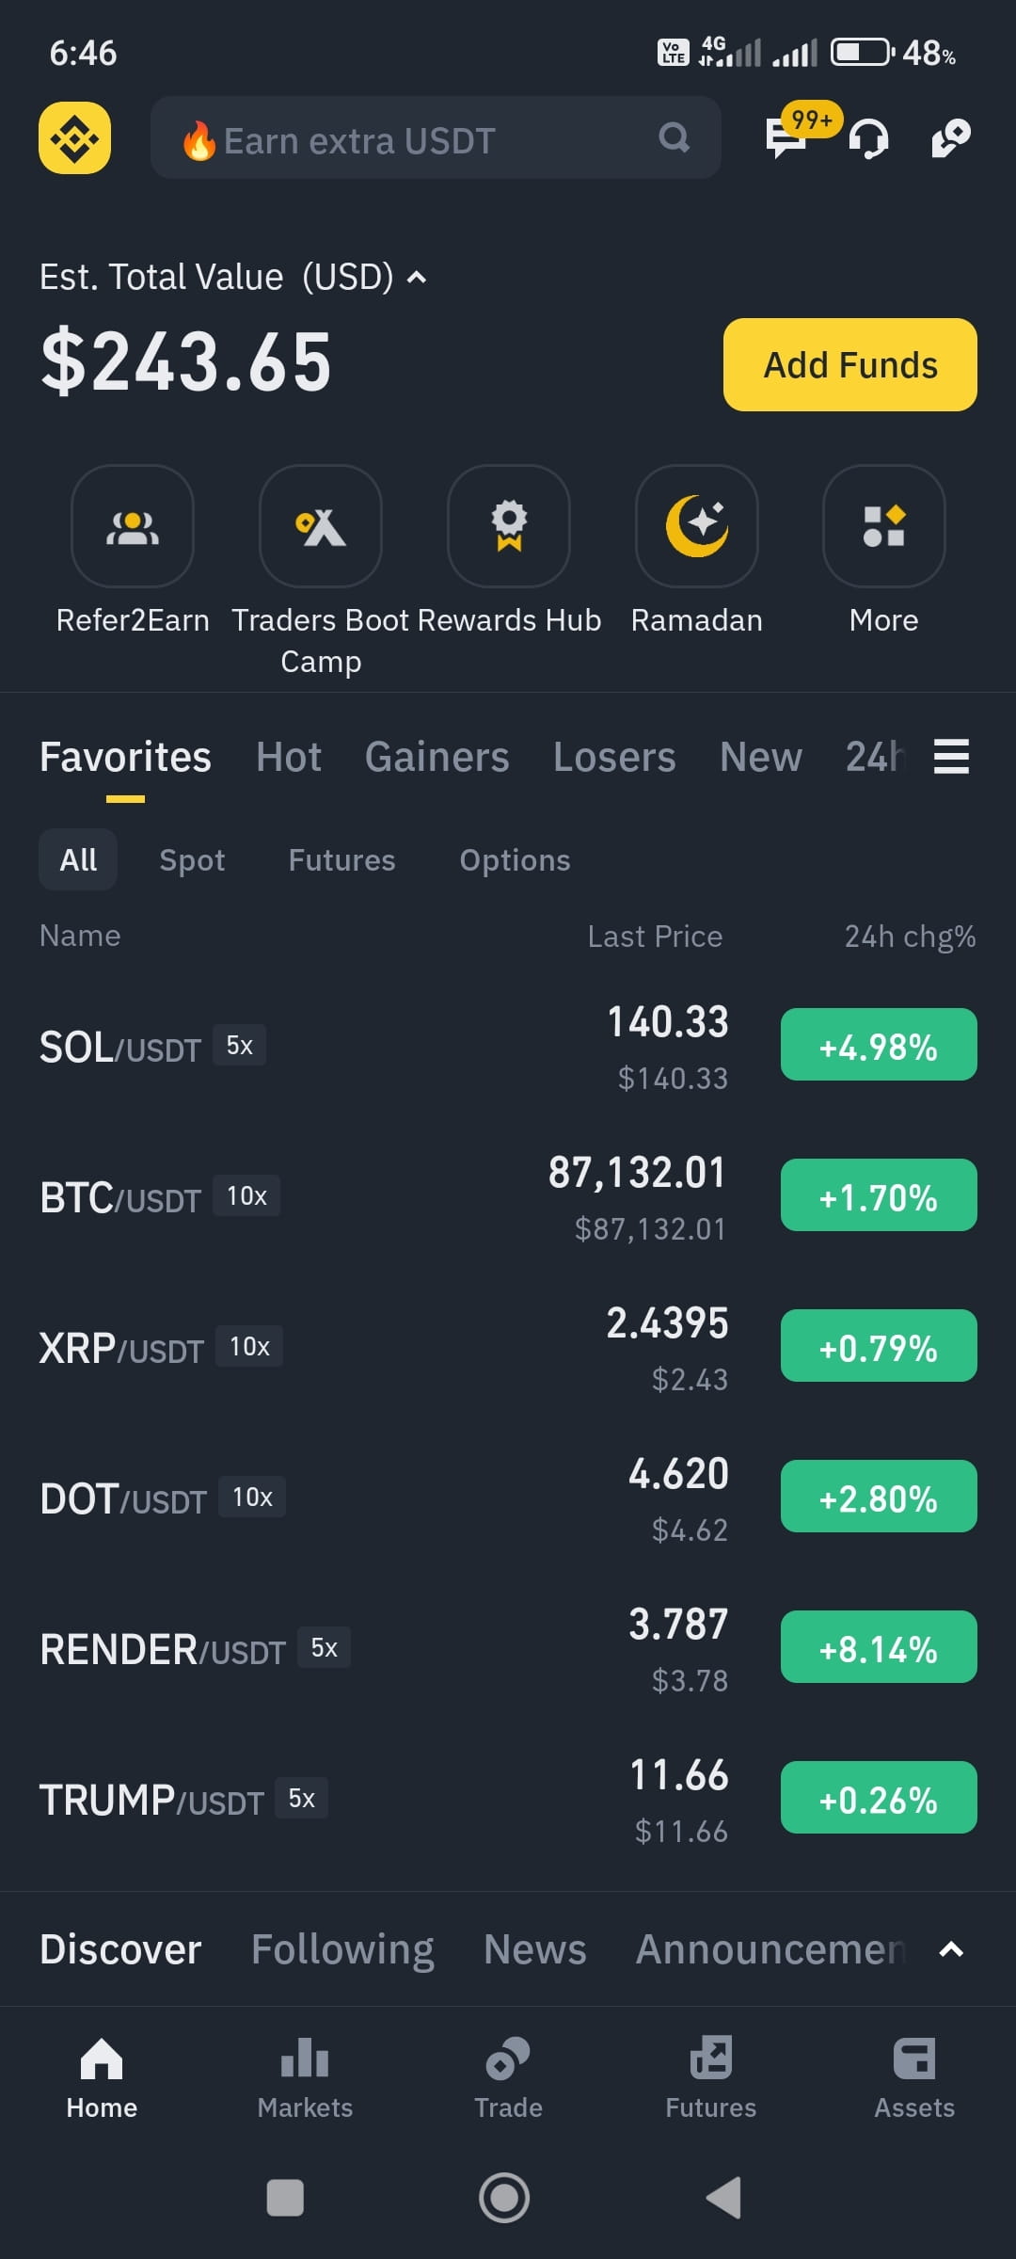Switch to the Gainers tab
The image size is (1016, 2259).
click(x=437, y=757)
